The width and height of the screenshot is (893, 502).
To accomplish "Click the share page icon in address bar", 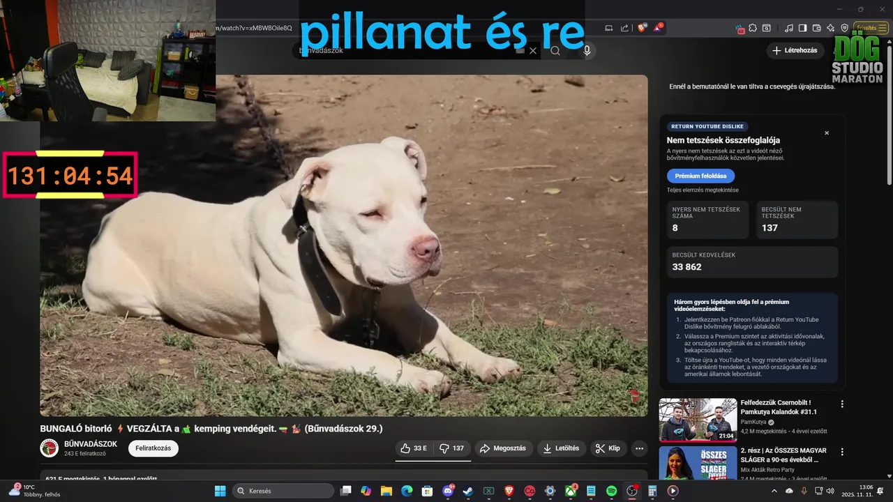I will (x=624, y=28).
